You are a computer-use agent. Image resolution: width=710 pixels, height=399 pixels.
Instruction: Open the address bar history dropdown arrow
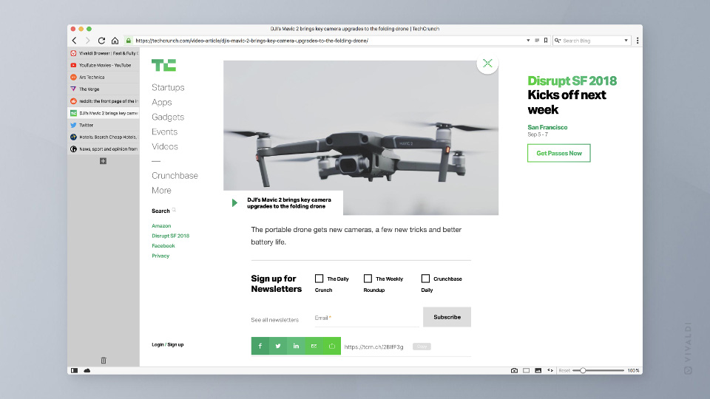click(x=528, y=41)
